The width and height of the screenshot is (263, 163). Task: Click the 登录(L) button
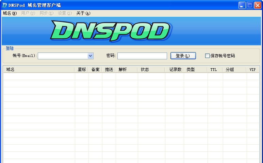pos(183,56)
